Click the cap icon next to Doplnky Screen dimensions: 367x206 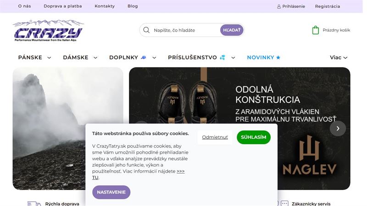[x=143, y=58]
